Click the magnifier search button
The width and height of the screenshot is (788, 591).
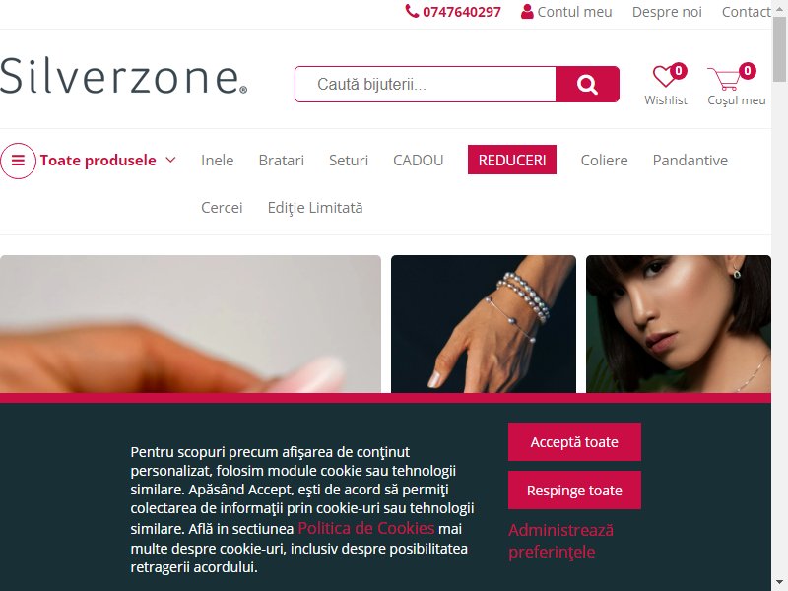pyautogui.click(x=587, y=84)
